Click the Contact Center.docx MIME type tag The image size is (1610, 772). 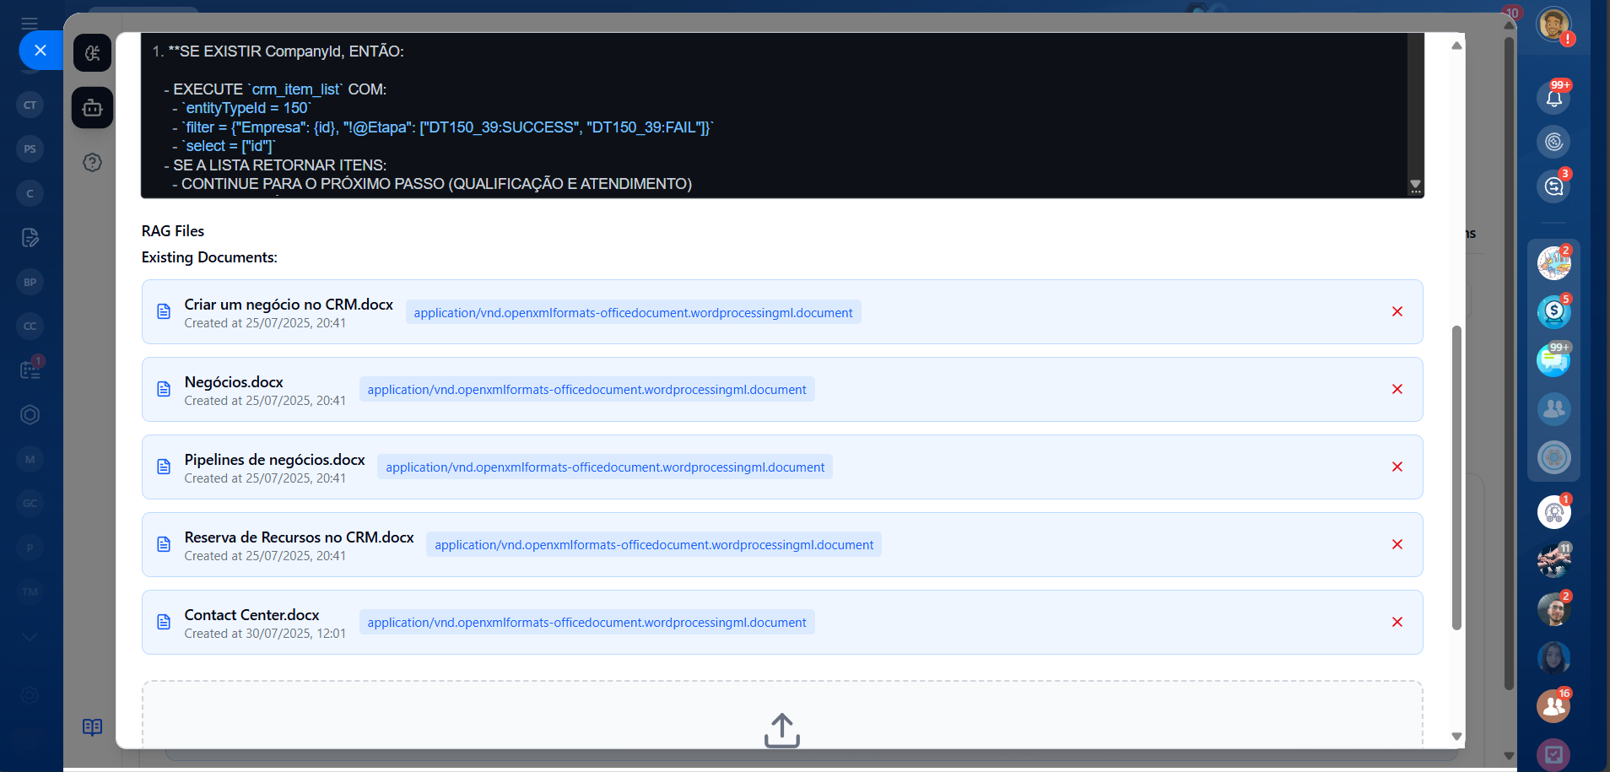point(586,623)
